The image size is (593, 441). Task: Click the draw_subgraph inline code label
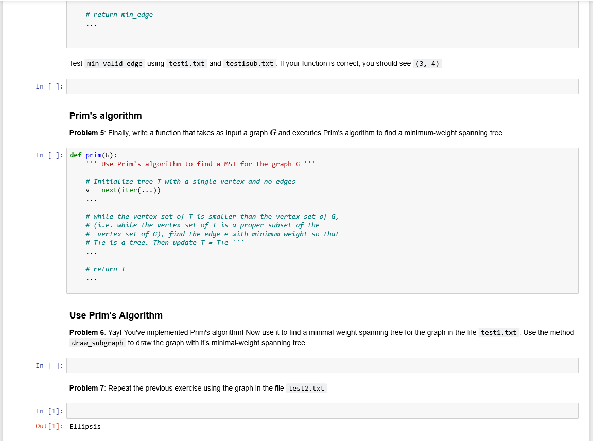click(97, 343)
